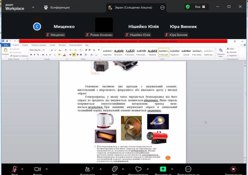Viewport: 248px width, 175px height.
Task: Click the orange circle in the document
Action: (x=168, y=158)
